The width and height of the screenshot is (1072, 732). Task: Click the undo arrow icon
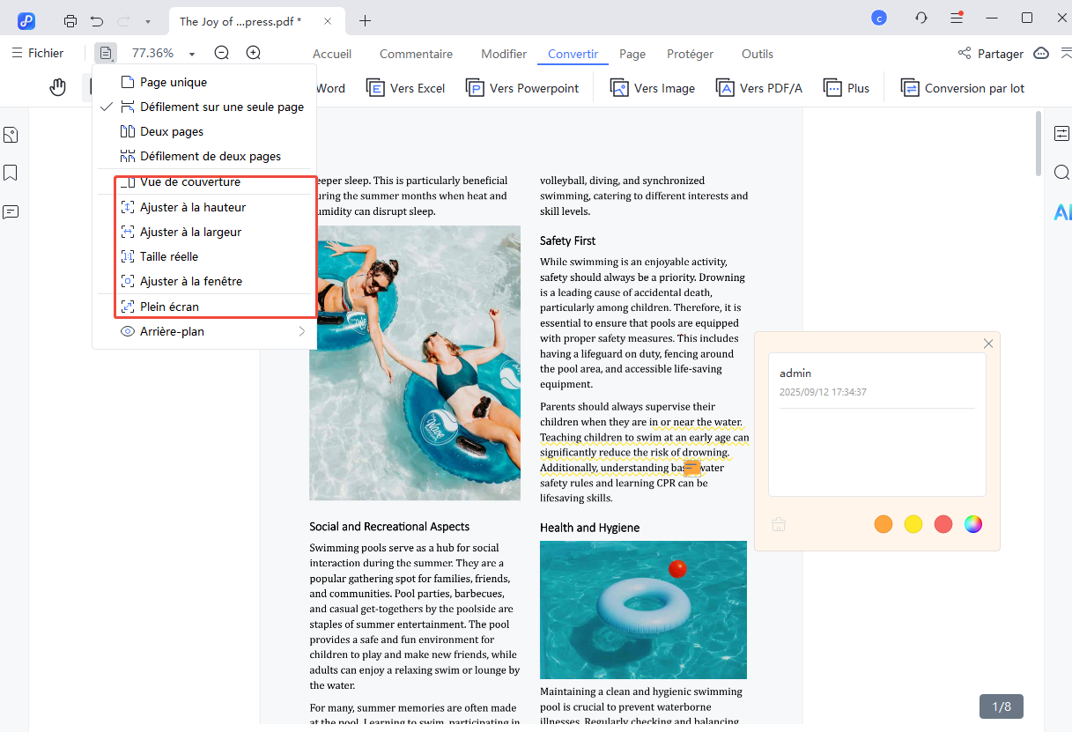coord(97,20)
